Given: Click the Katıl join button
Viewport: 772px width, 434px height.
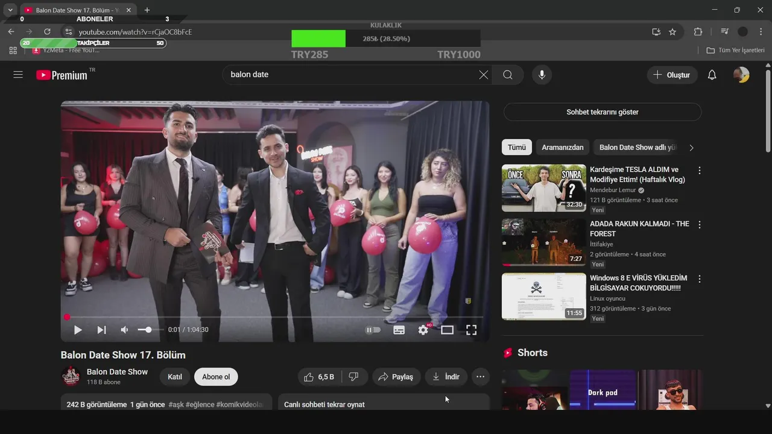Looking at the screenshot, I should tap(175, 377).
